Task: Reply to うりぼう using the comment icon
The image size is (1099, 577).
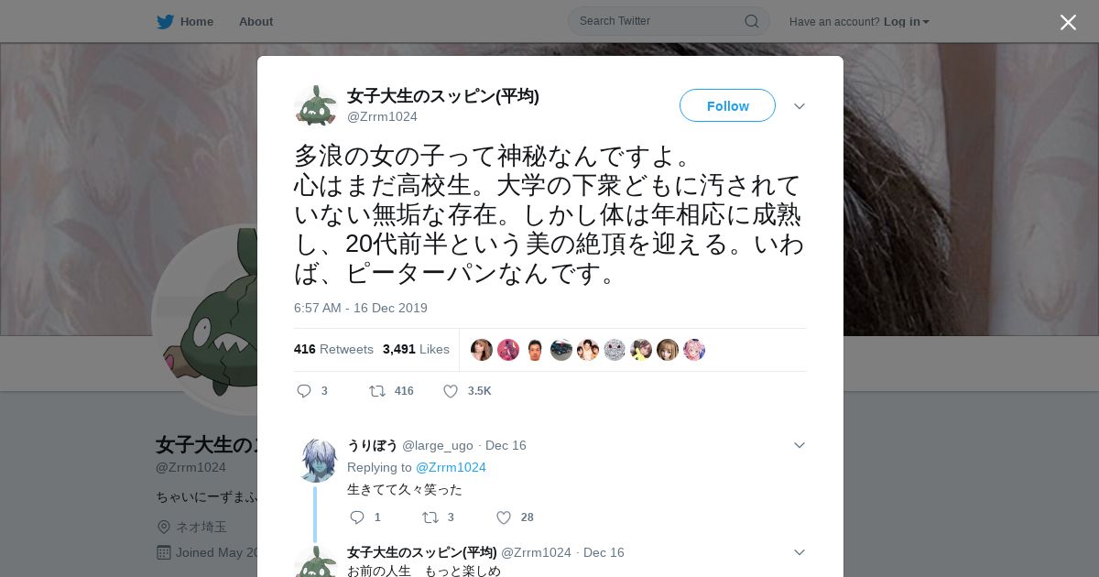Action: (x=357, y=517)
